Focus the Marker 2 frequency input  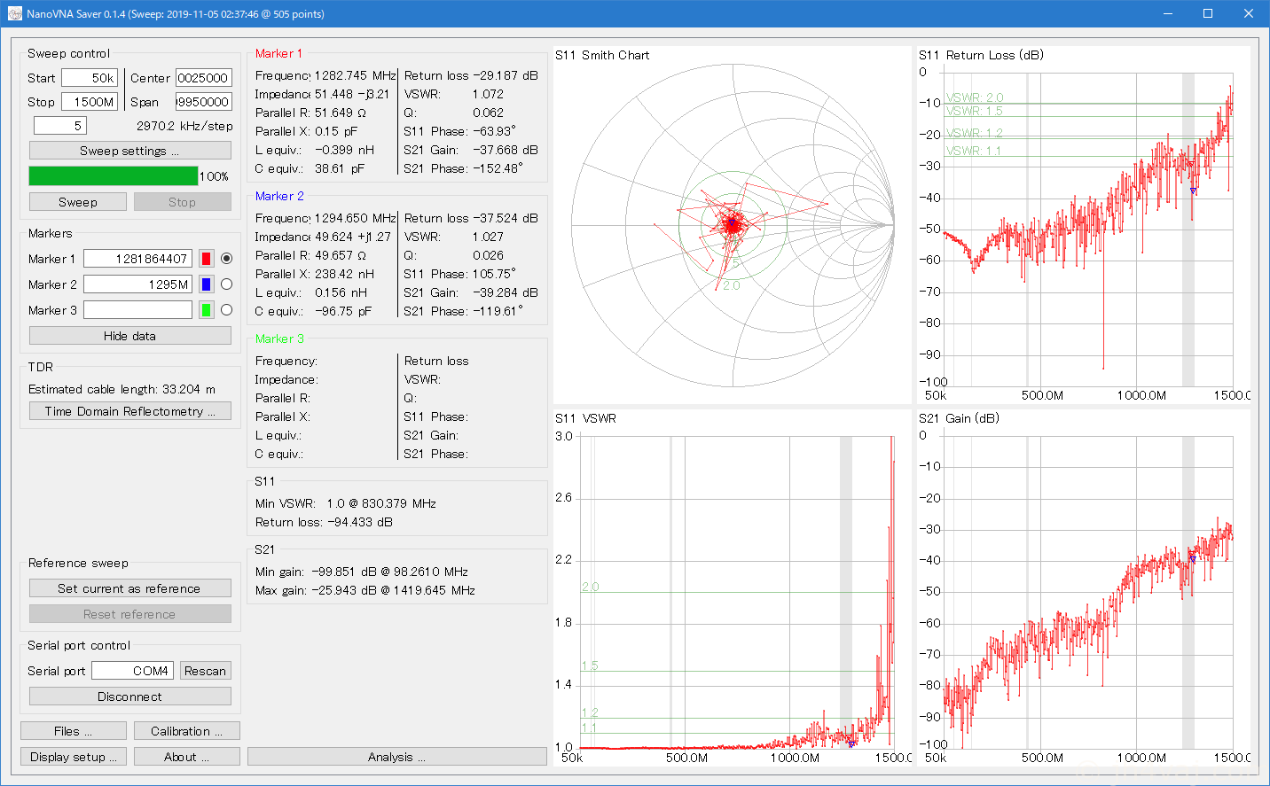coord(137,284)
